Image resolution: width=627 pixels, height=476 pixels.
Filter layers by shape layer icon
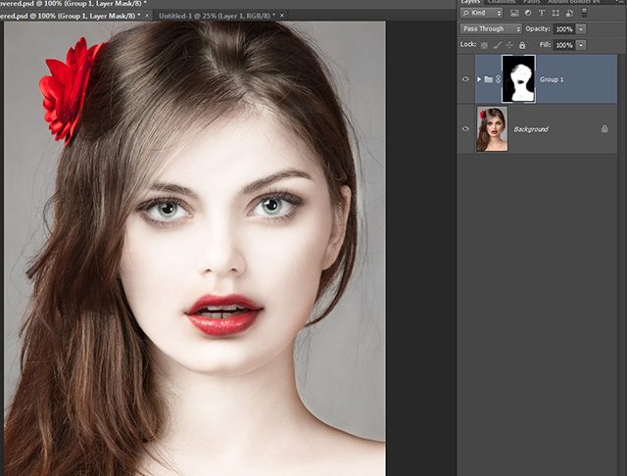[555, 14]
